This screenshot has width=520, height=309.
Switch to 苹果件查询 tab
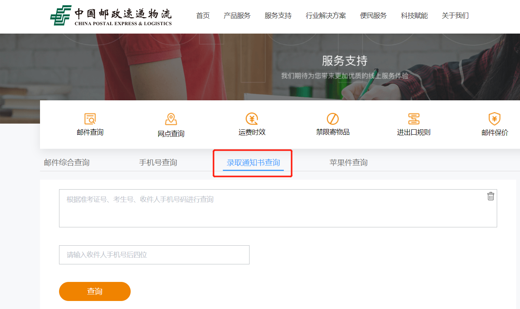[349, 163]
